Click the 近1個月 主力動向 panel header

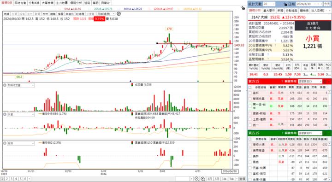(x=313, y=26)
